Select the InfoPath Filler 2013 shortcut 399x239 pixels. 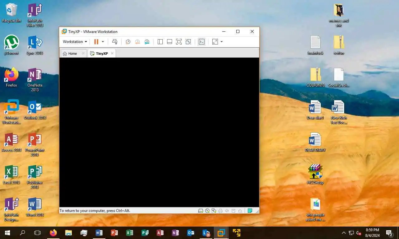[x=35, y=15]
